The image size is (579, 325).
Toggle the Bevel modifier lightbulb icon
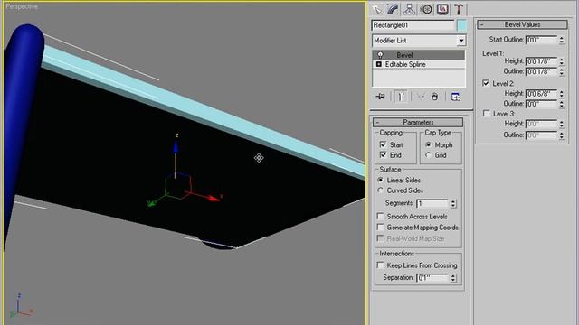click(380, 55)
